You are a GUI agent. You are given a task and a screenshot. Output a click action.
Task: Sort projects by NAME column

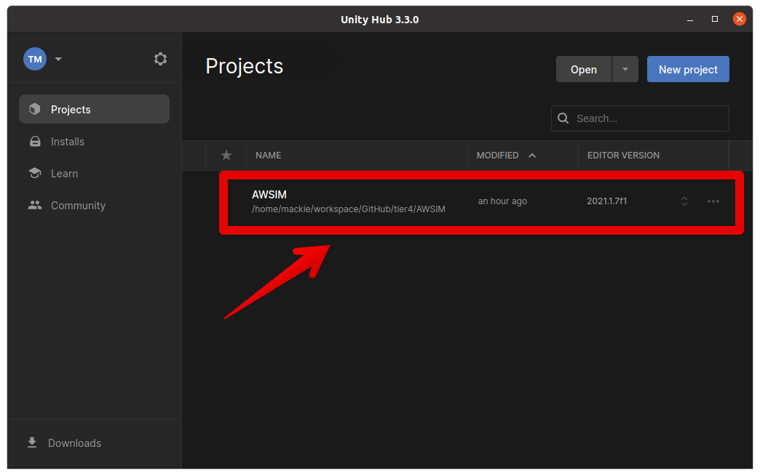click(x=269, y=156)
